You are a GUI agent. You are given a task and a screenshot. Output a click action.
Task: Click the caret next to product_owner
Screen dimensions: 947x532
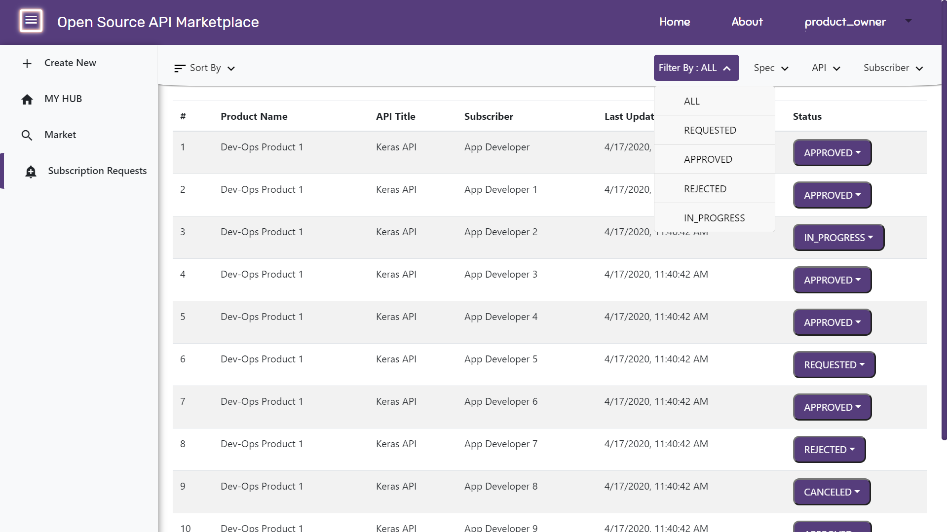click(908, 21)
